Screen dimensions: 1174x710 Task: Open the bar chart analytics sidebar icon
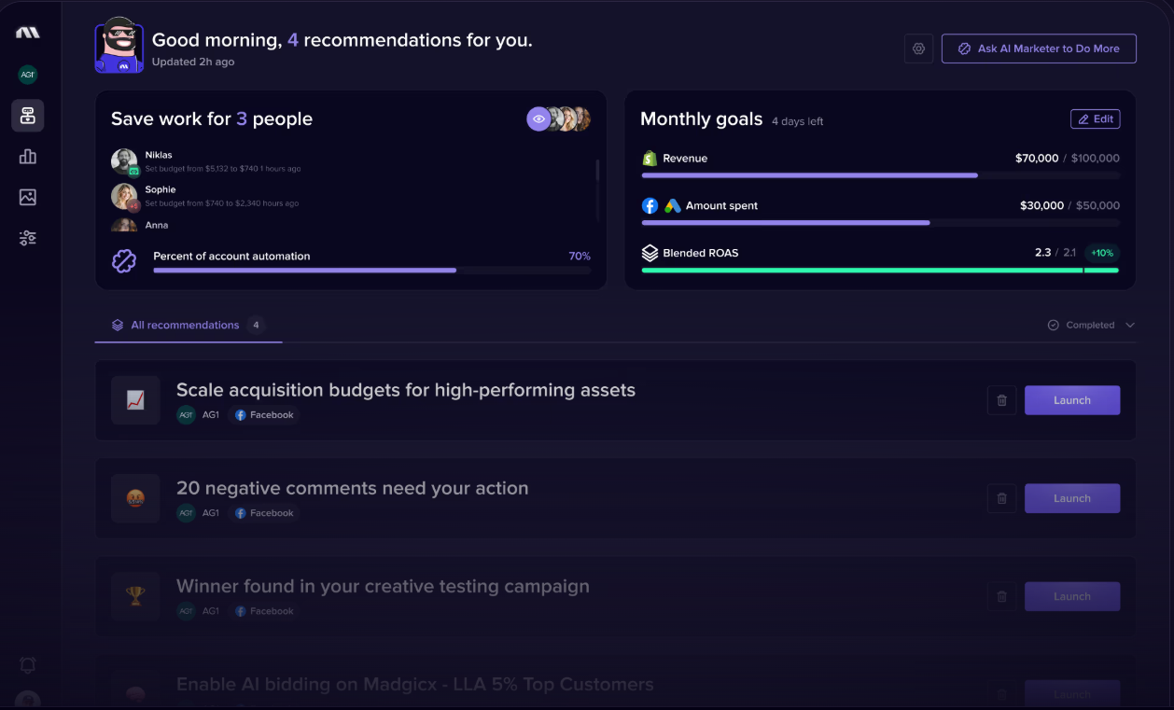tap(28, 156)
